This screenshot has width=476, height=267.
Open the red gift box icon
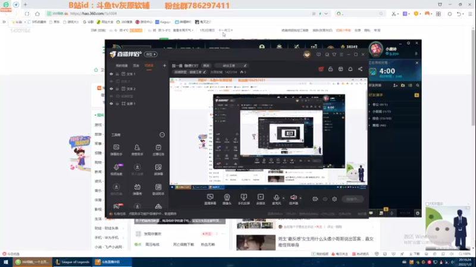pos(321,69)
